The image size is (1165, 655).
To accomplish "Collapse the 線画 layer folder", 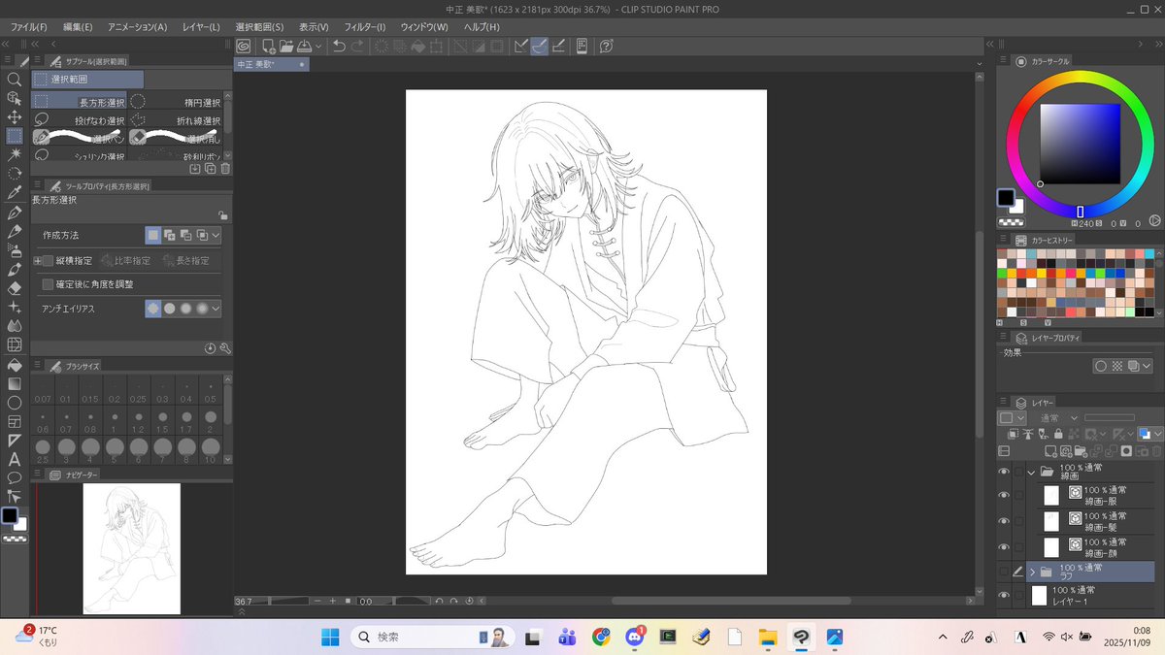I will point(1030,473).
